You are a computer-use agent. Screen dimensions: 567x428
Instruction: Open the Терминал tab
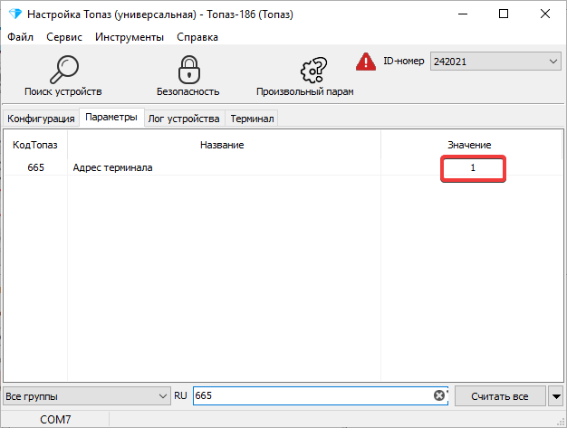point(252,119)
